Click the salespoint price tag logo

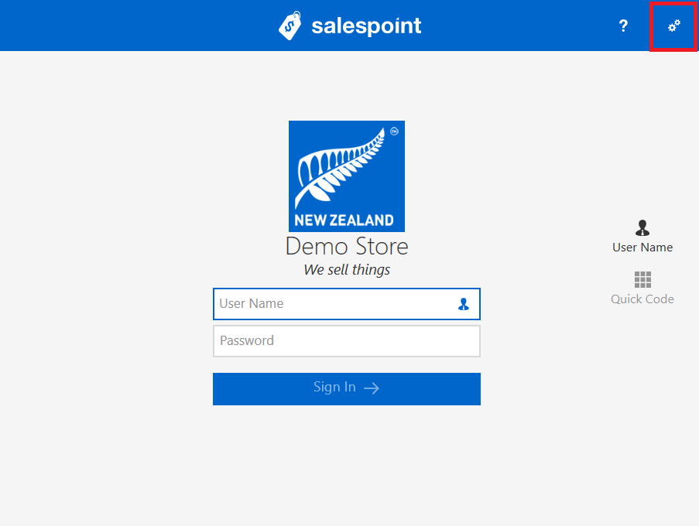(290, 26)
